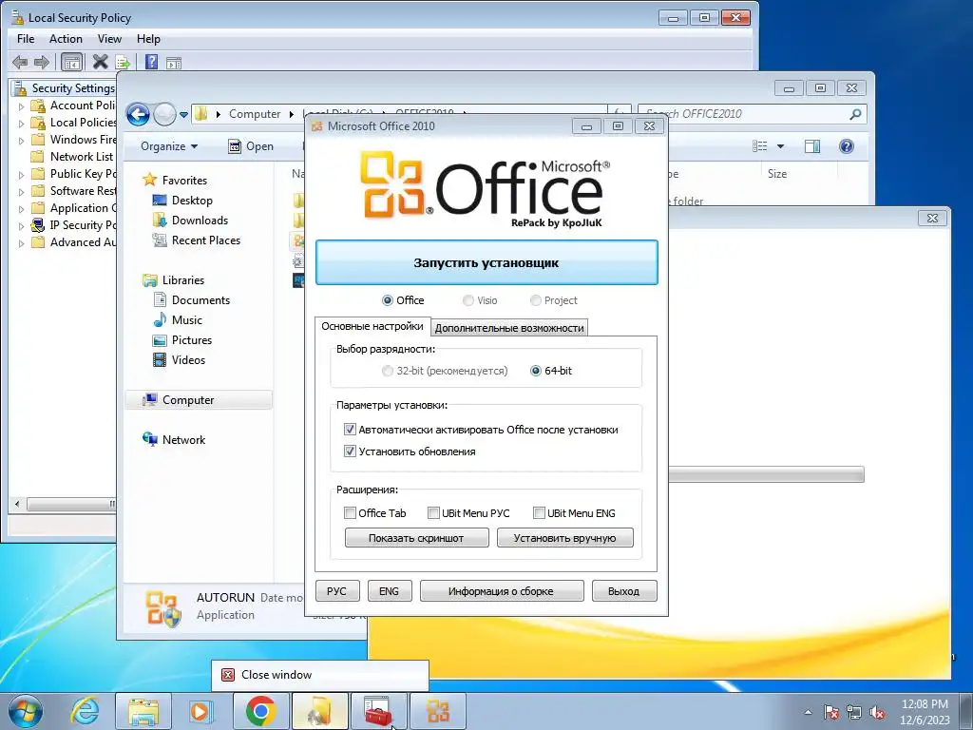Click the Show/Hide console tree toolbar icon
973x730 pixels.
point(72,62)
